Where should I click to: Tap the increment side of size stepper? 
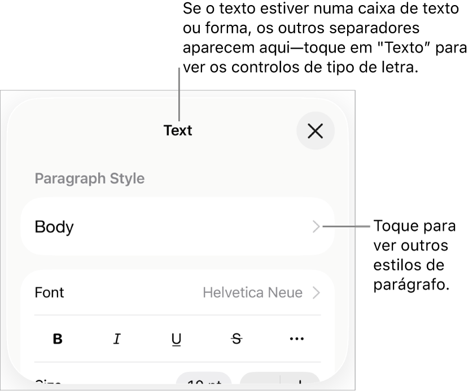301,383
